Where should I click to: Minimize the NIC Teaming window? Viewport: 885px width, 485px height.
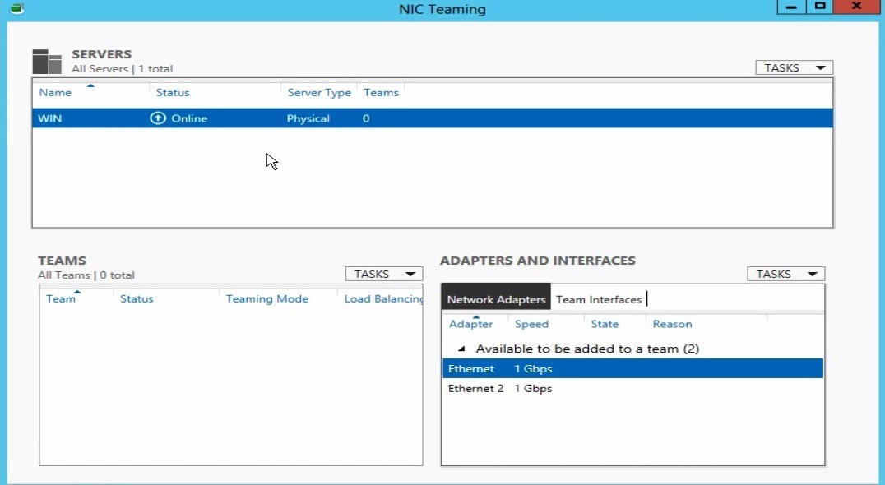[791, 7]
